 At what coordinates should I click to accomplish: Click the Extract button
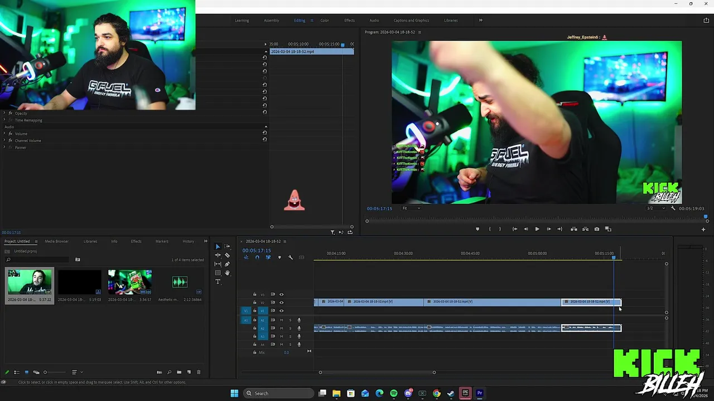pyautogui.click(x=585, y=229)
